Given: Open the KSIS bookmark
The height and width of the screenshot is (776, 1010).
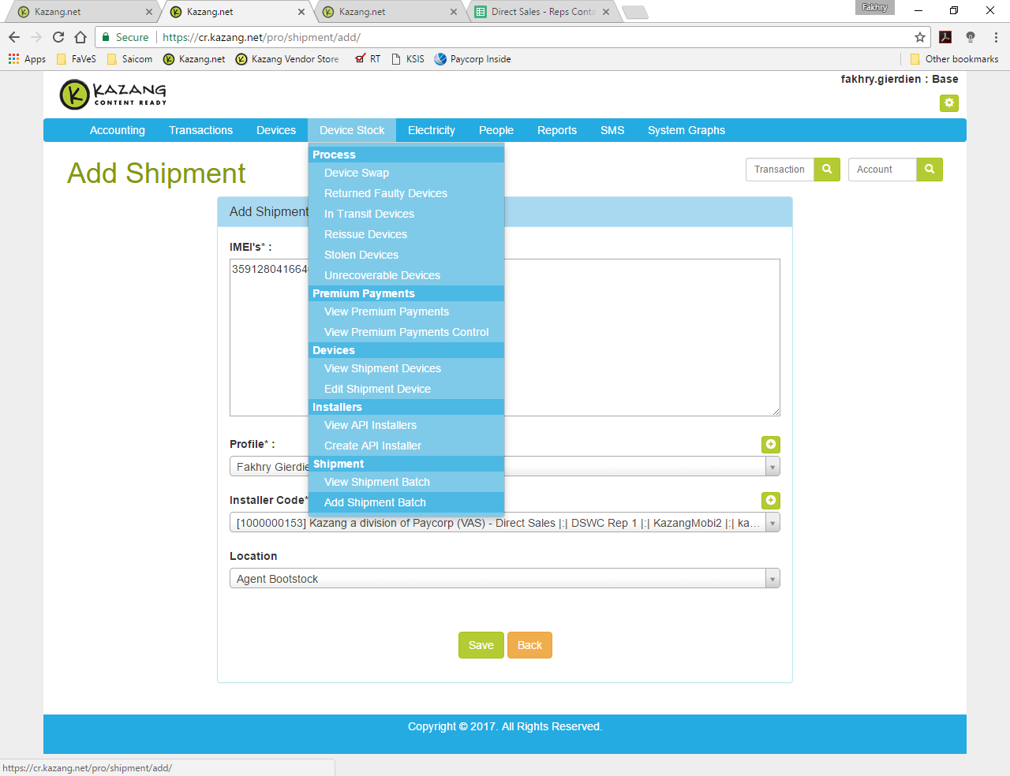Looking at the screenshot, I should 408,59.
